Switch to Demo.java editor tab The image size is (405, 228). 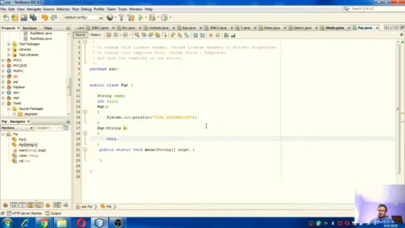coord(271,28)
